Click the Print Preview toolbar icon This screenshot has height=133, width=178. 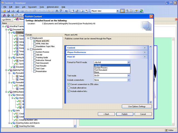tap(13, 11)
